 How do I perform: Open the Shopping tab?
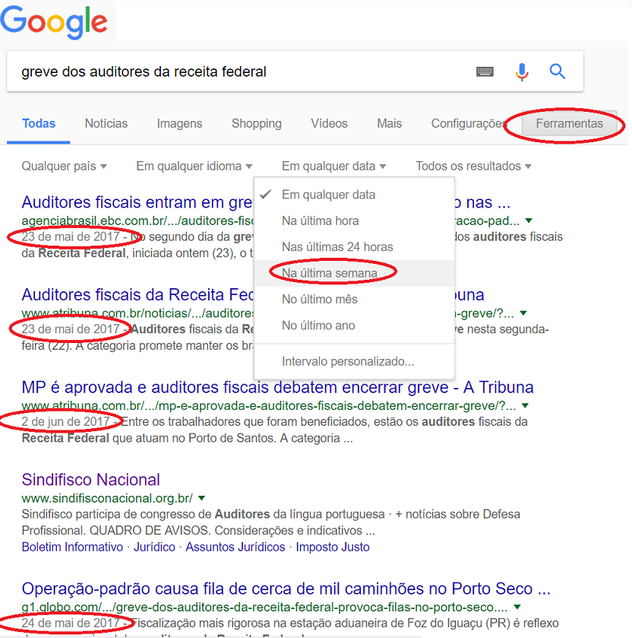[x=257, y=123]
